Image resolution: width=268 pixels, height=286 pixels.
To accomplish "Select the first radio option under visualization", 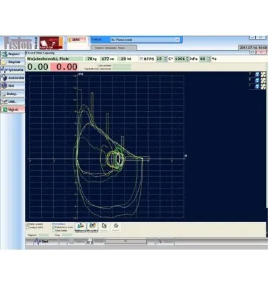I will pyautogui.click(x=53, y=227).
